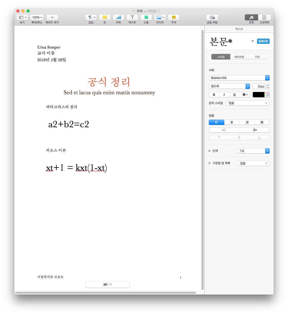
Task: Add a text box with the 텍스트 icon
Action: pyautogui.click(x=132, y=17)
